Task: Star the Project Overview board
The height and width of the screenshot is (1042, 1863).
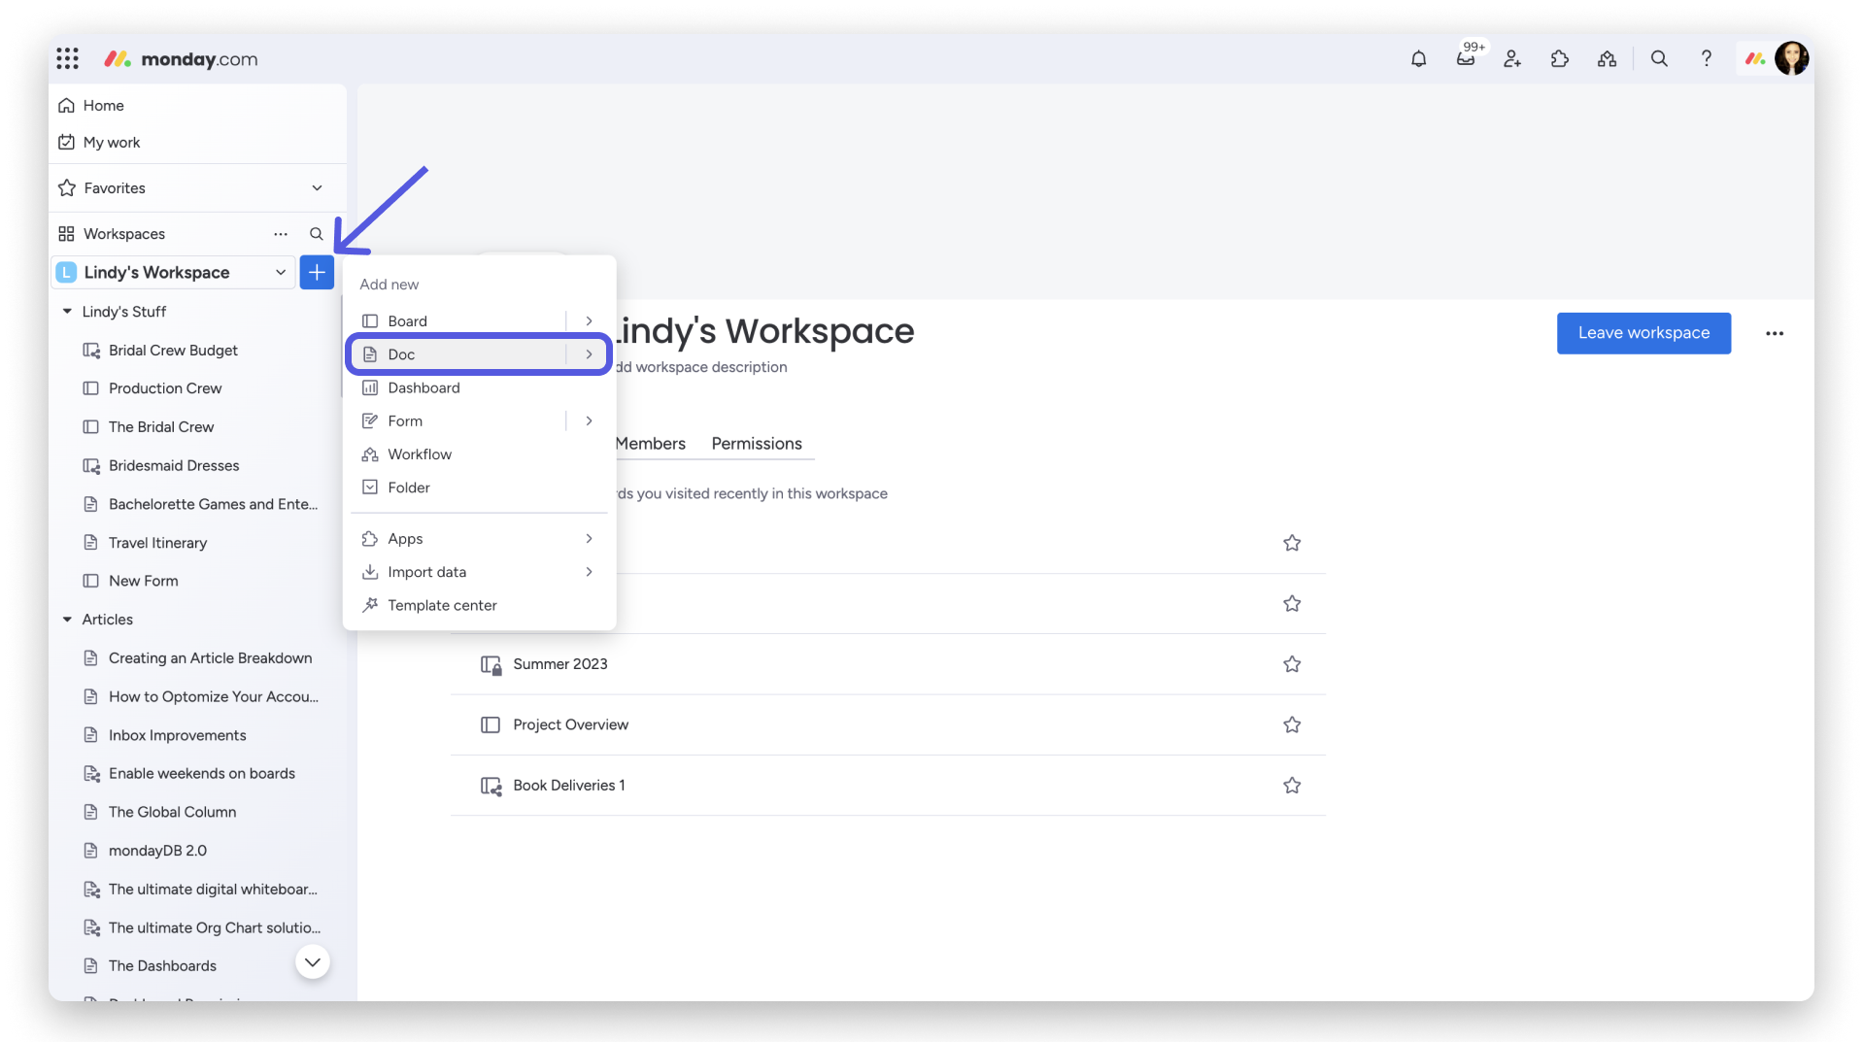Action: (1292, 724)
